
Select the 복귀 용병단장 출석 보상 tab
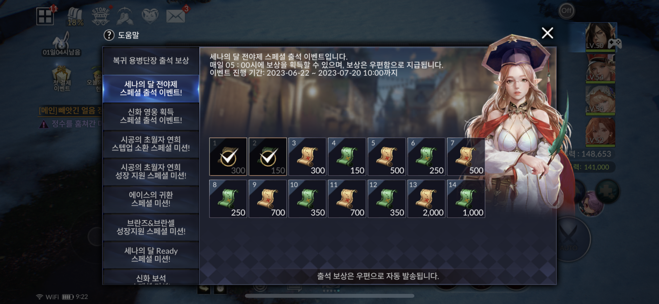(151, 61)
